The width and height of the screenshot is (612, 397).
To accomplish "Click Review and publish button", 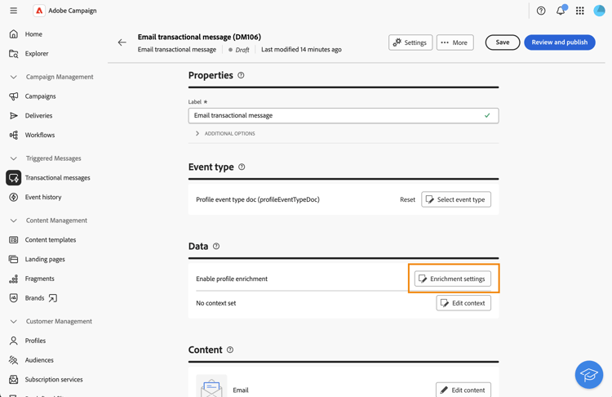I will click(559, 42).
